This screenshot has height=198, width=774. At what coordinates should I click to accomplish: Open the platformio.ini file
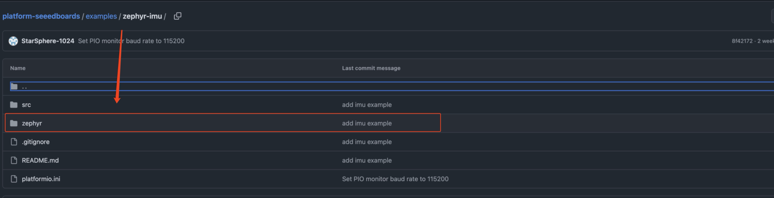[41, 179]
